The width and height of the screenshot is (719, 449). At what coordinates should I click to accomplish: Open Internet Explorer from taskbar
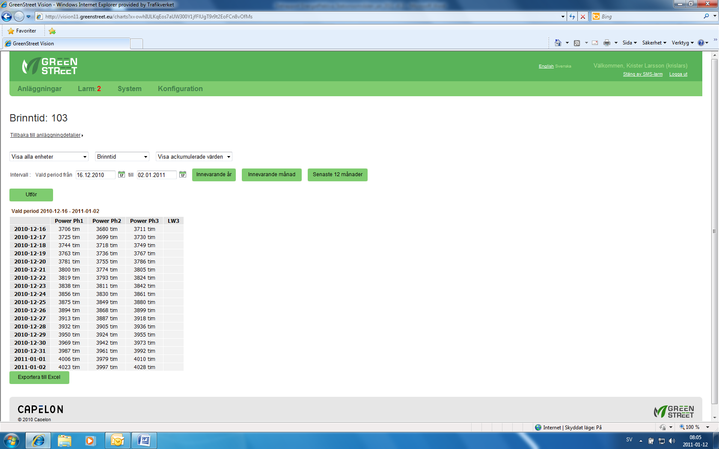(39, 440)
